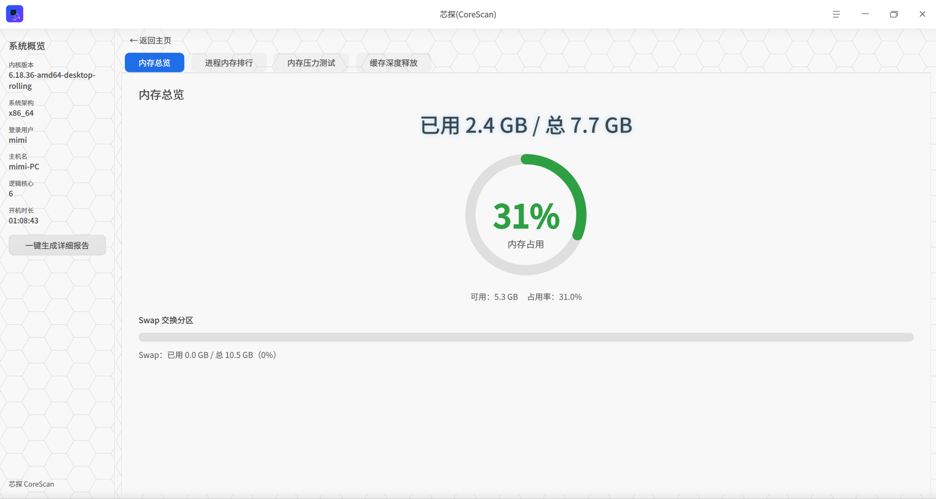The height and width of the screenshot is (499, 936).
Task: Click 可用: 5.3 GB text
Action: pos(494,297)
